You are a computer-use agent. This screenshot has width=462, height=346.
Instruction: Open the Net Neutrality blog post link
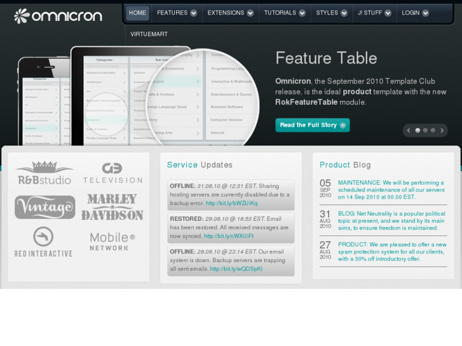(x=391, y=221)
